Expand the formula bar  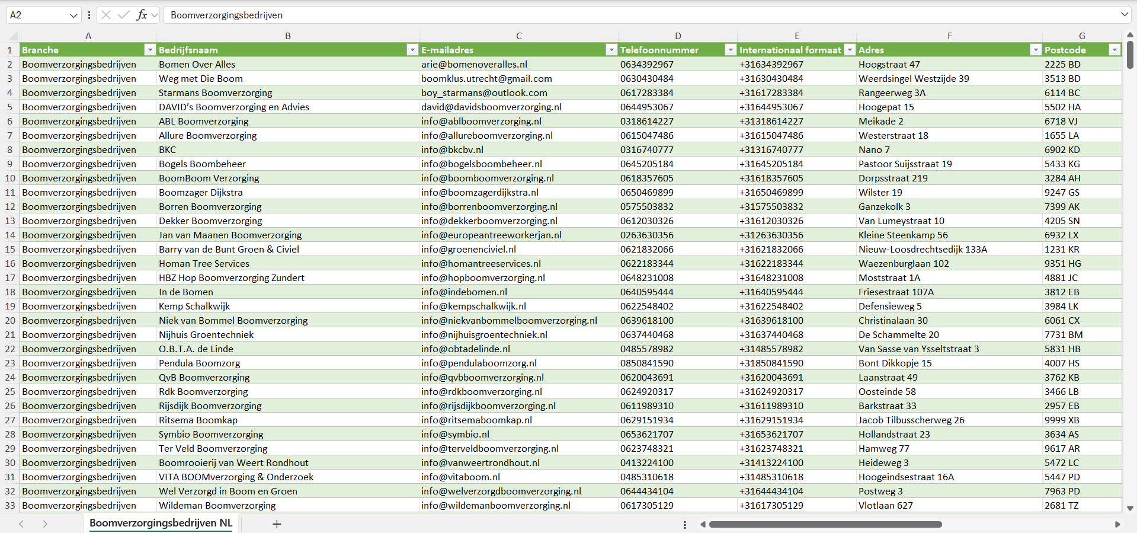coord(1124,15)
